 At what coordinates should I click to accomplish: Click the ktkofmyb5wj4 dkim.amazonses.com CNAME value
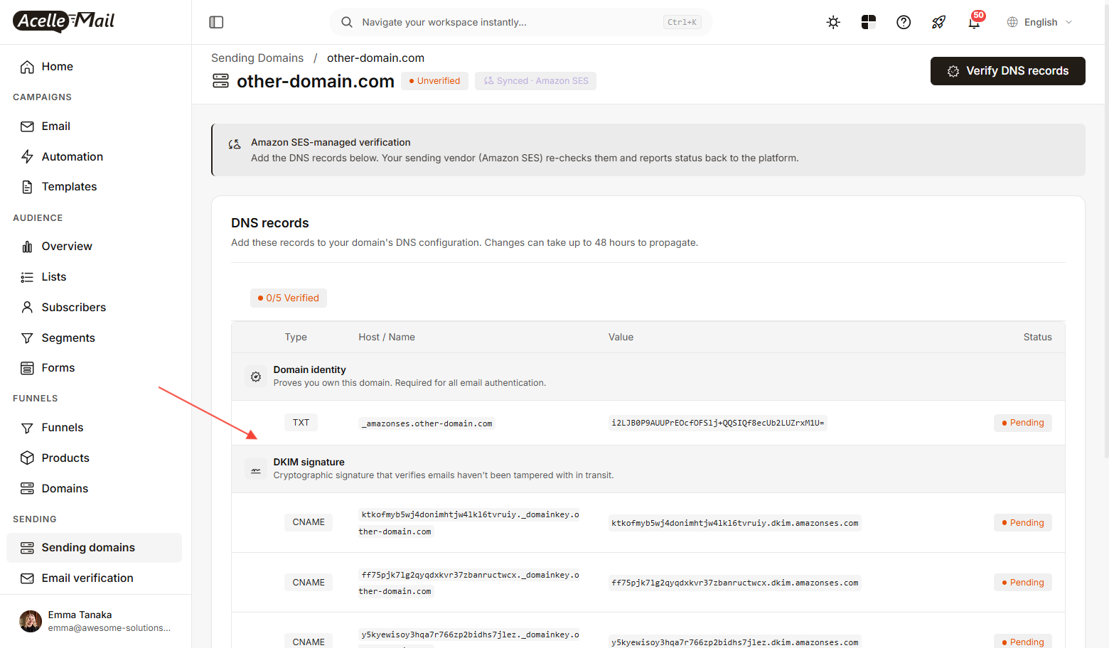pos(735,523)
